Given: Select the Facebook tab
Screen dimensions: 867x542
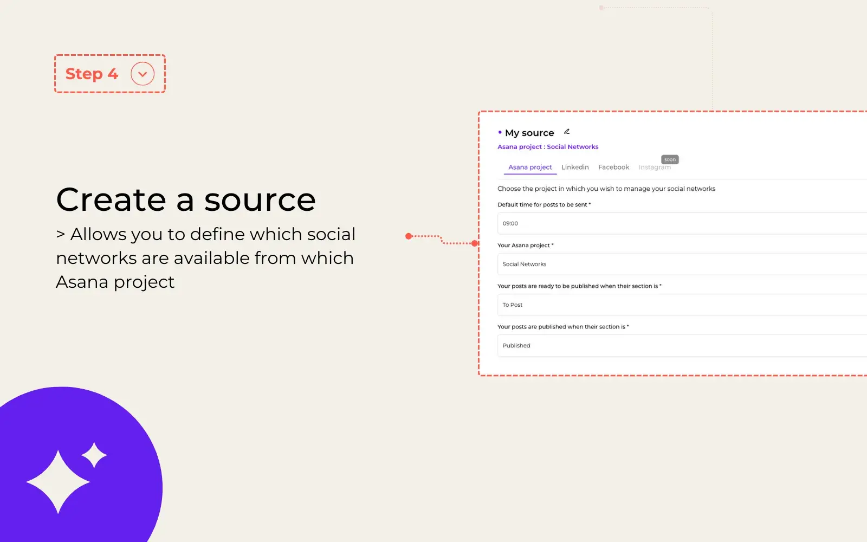Looking at the screenshot, I should tap(613, 167).
